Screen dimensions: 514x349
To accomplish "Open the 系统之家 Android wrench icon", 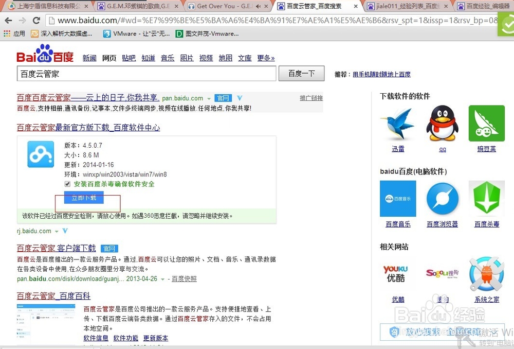I will tap(486, 274).
